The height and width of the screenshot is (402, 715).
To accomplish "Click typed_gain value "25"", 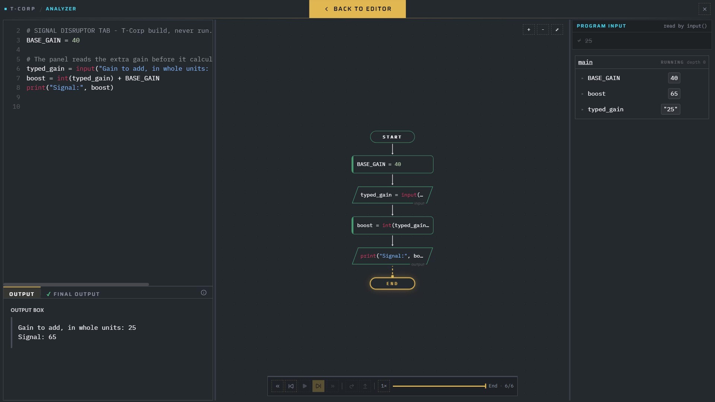I will 670,109.
